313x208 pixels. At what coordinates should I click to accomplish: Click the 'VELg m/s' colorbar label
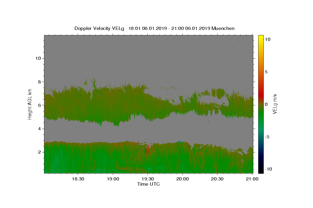[x=275, y=104]
